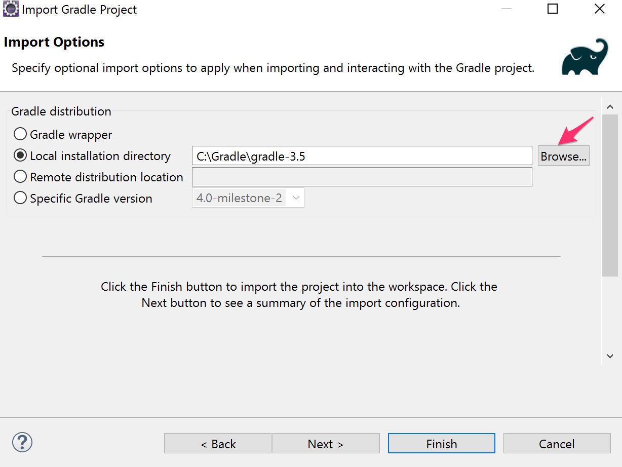The image size is (622, 467).
Task: Click the scroll up arrow
Action: (610, 107)
